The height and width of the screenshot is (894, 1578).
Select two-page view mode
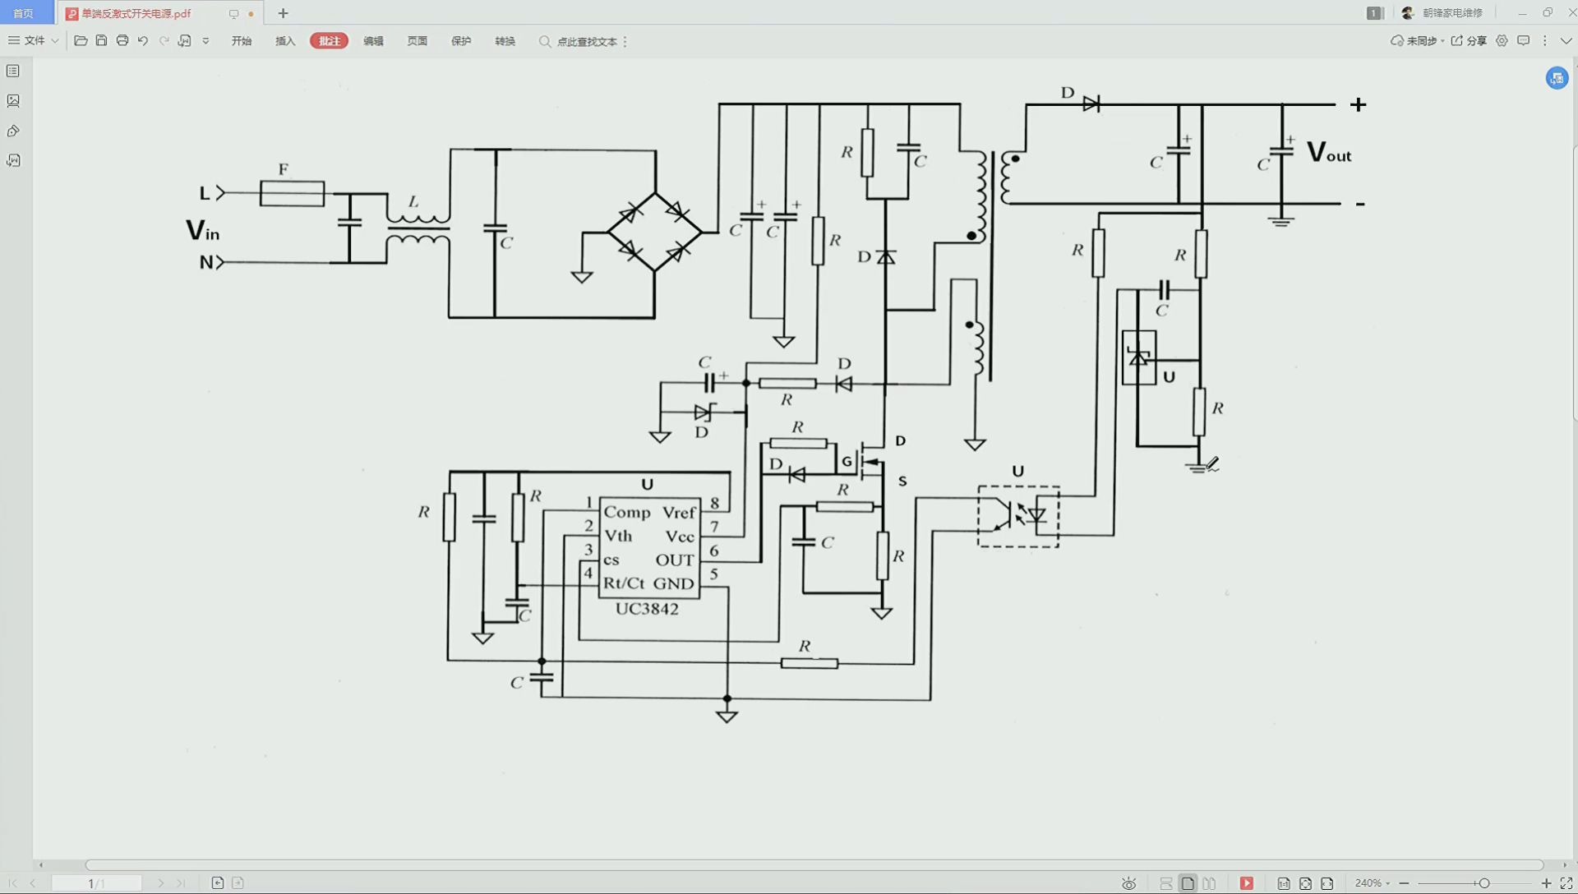[x=1209, y=884]
